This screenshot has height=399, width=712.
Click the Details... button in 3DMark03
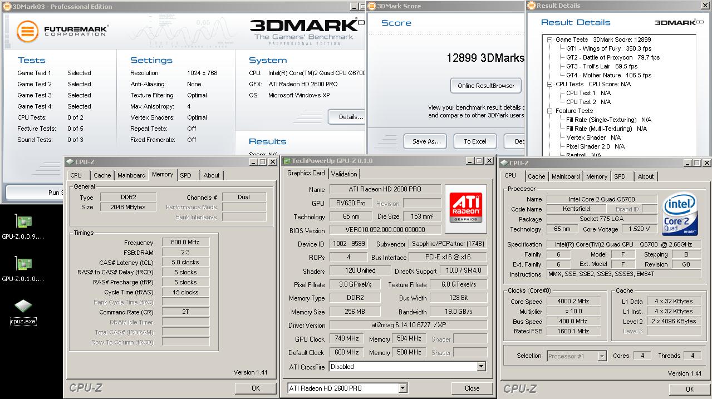point(346,117)
